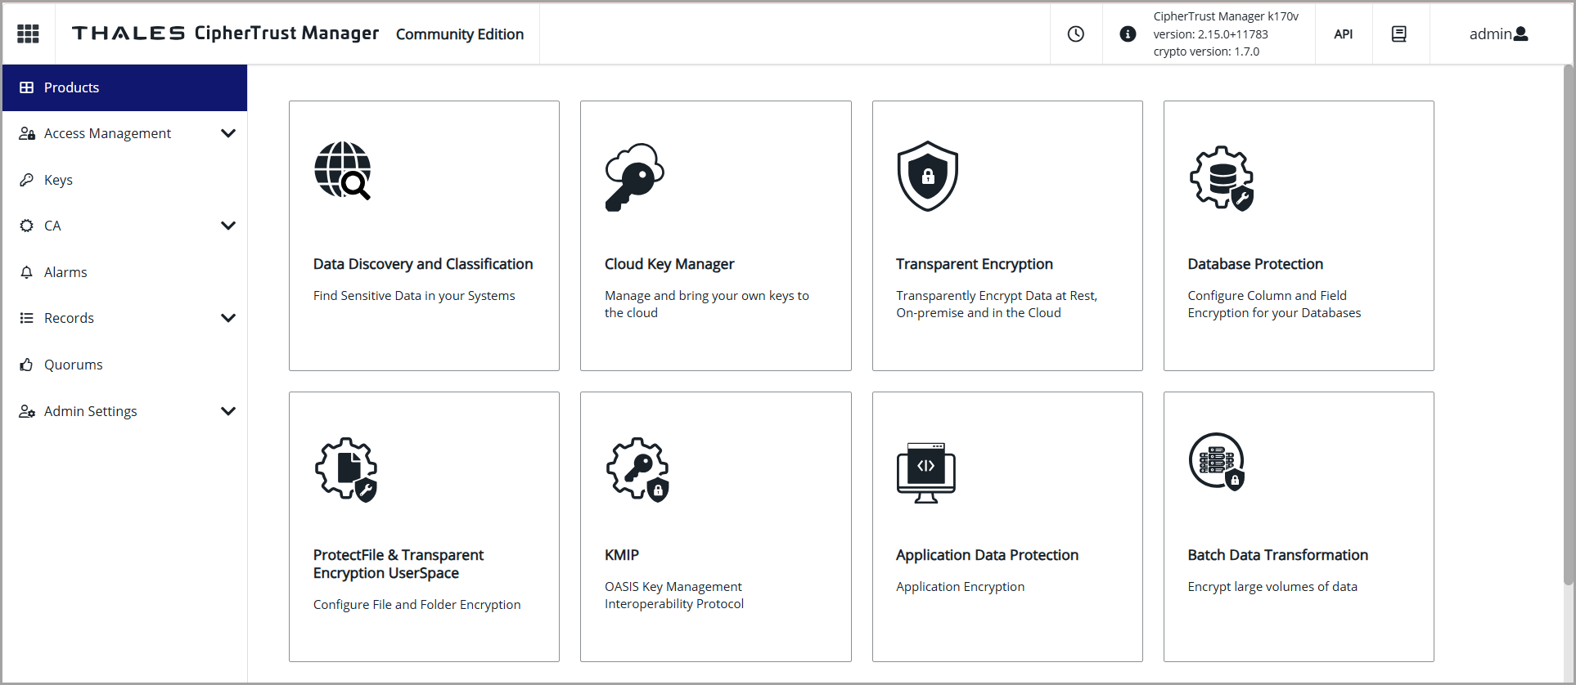The width and height of the screenshot is (1576, 685).
Task: Open the Admin Settings menu item
Action: (x=124, y=411)
